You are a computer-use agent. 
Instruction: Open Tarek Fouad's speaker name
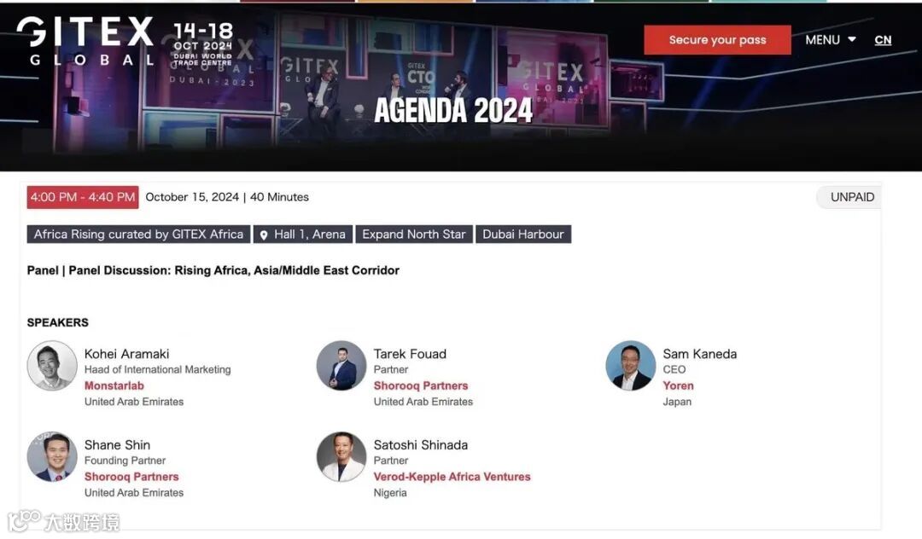pyautogui.click(x=410, y=354)
